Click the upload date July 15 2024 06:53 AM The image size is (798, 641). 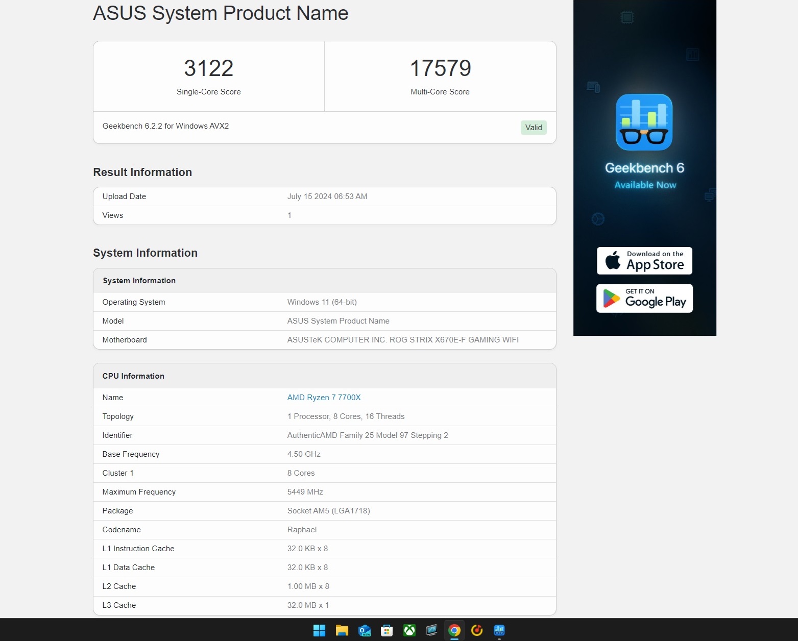(327, 196)
